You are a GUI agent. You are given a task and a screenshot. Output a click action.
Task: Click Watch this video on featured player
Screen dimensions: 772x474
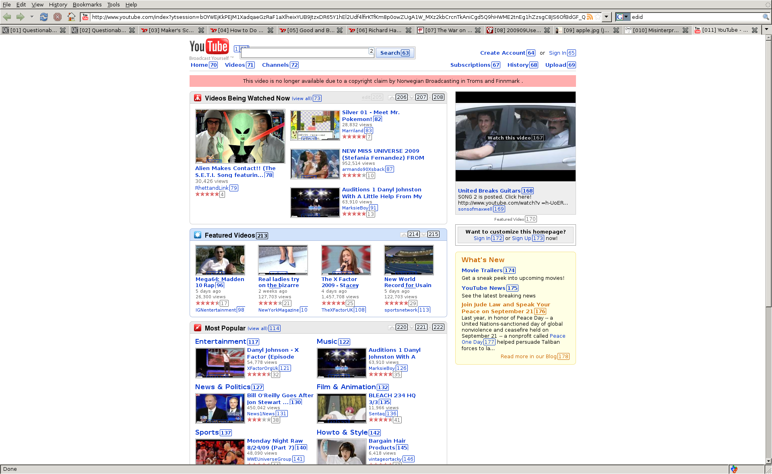point(509,138)
